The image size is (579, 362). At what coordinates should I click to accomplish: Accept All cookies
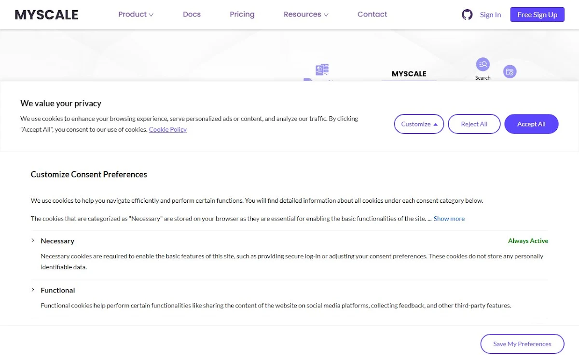point(531,124)
